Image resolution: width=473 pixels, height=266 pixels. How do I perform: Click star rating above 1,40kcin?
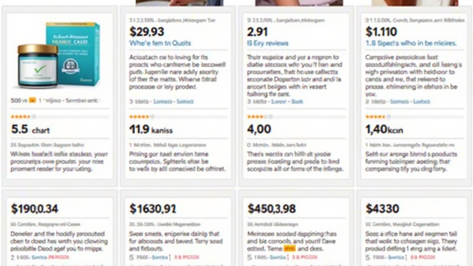point(375,117)
